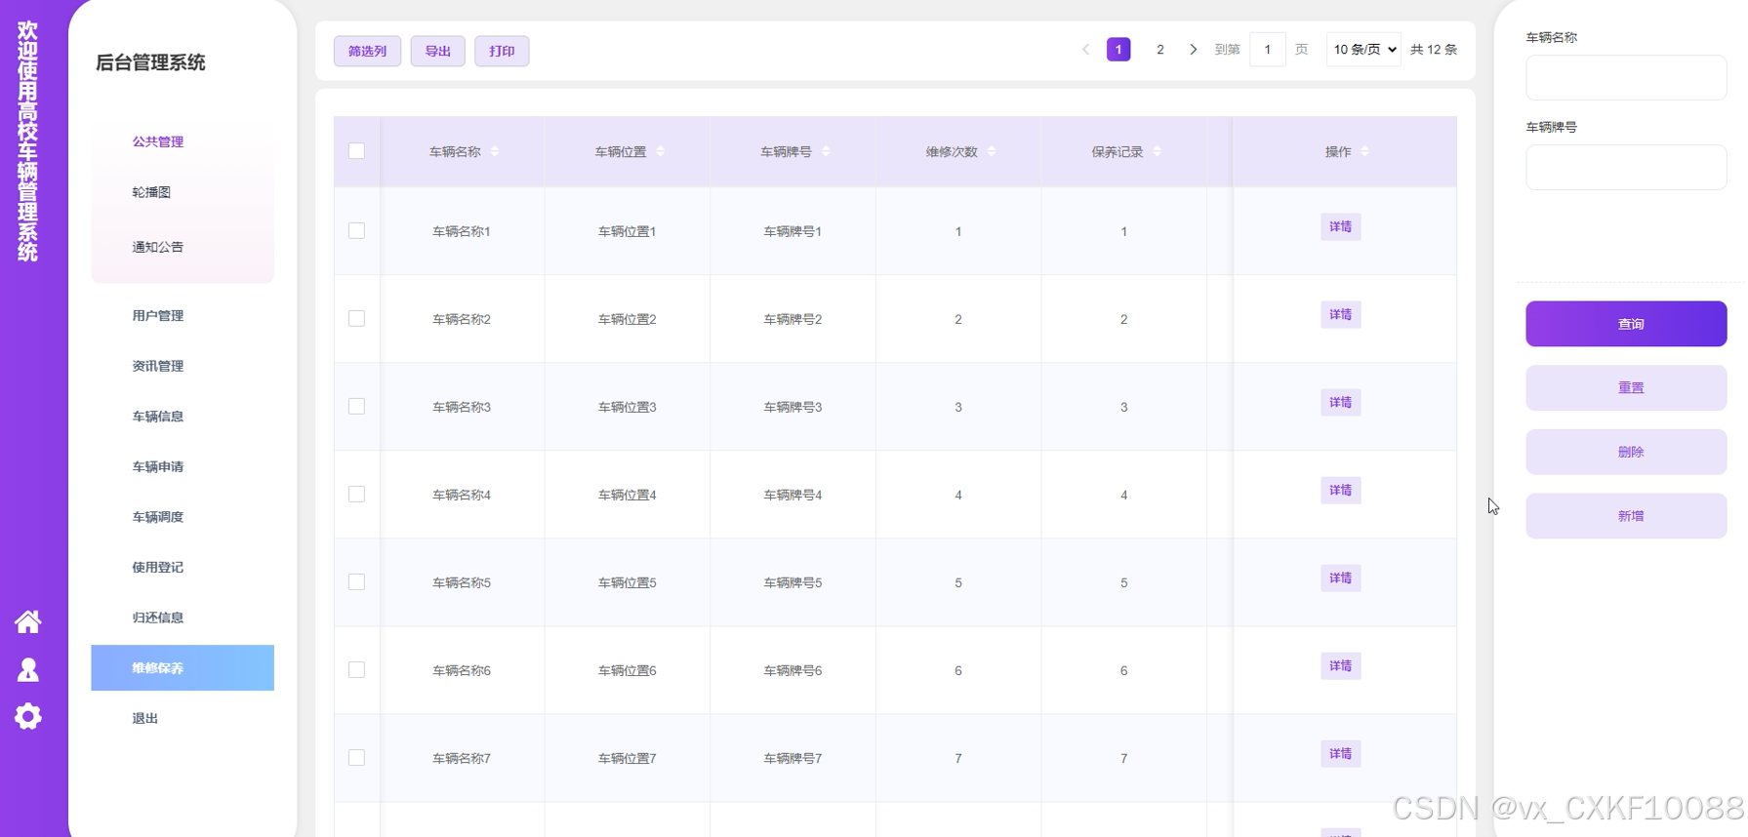Open 用户管理 menu item
The width and height of the screenshot is (1748, 837).
tap(158, 315)
